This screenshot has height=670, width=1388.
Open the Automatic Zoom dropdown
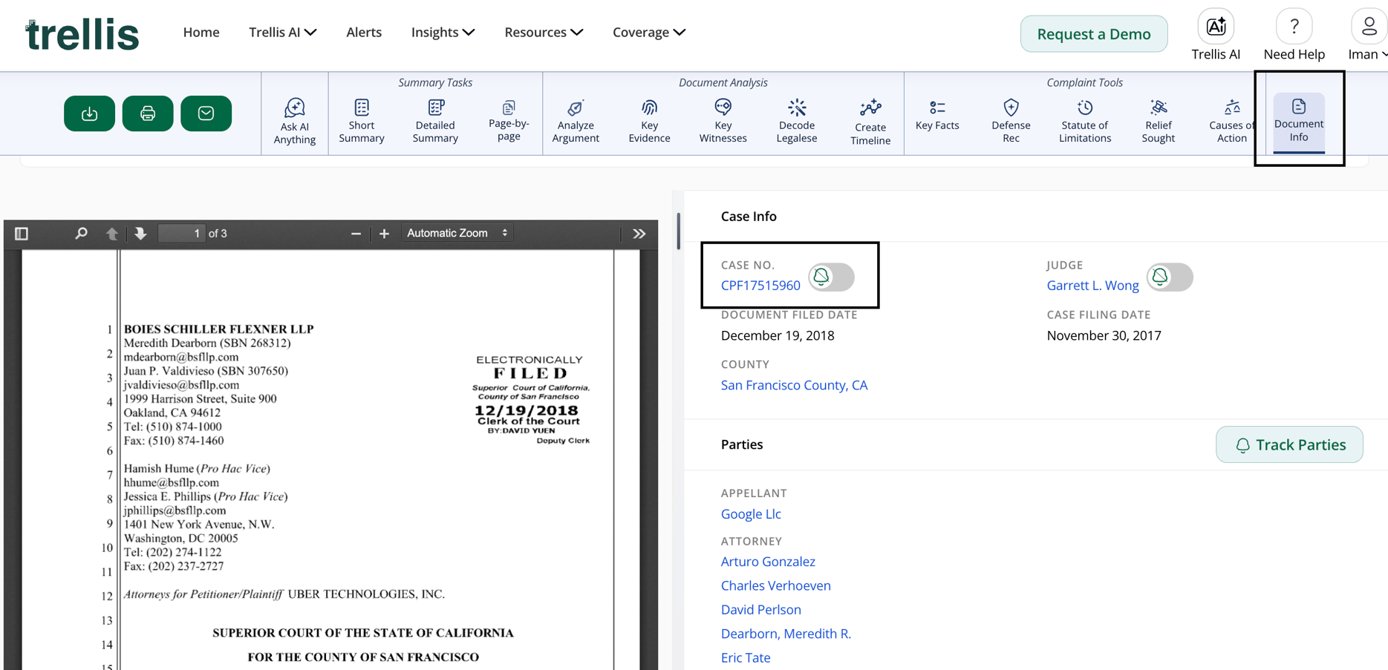(457, 233)
